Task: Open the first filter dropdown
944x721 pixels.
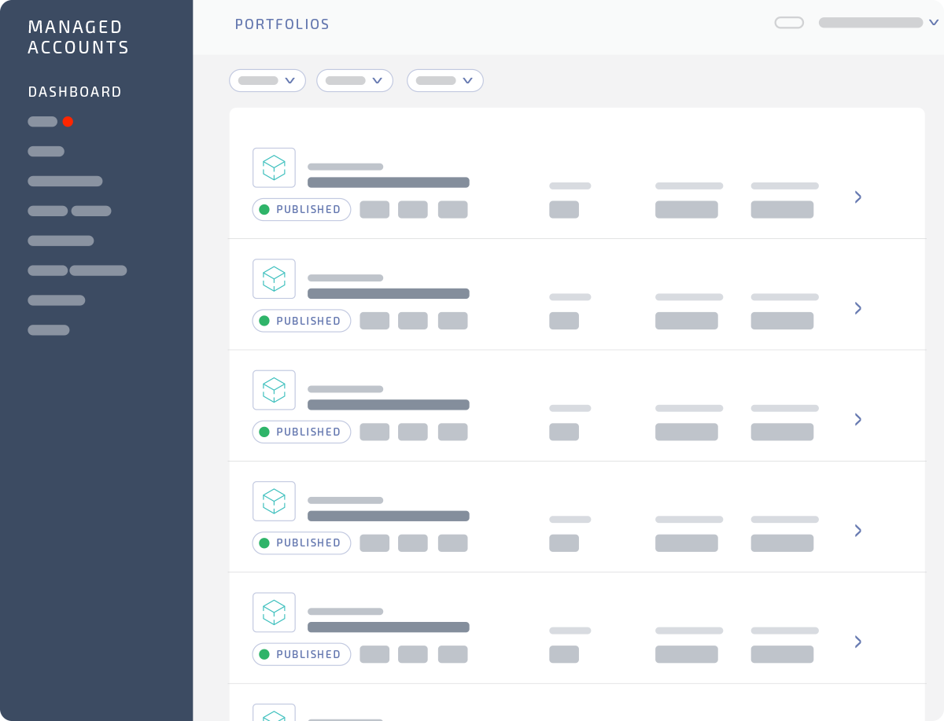Action: (x=267, y=80)
